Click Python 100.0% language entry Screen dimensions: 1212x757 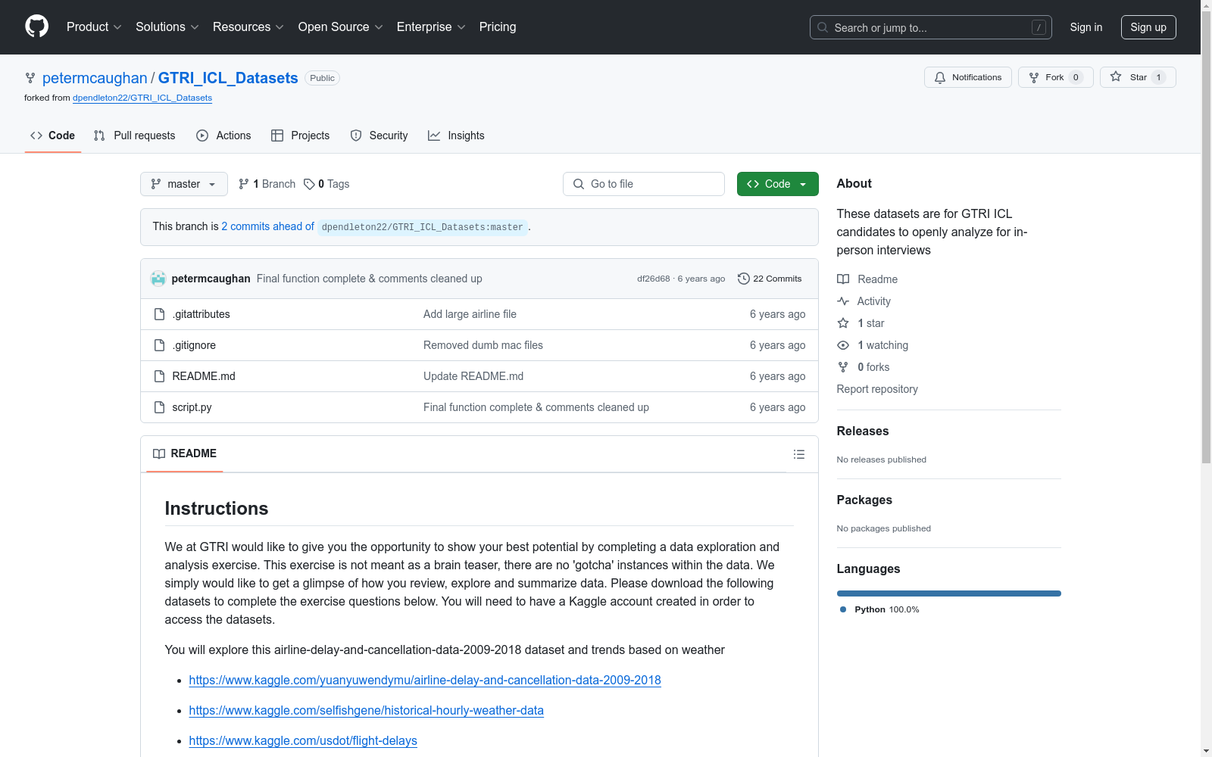coord(879,609)
